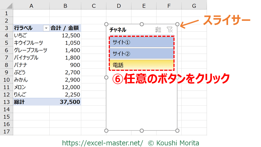The width and height of the screenshot is (261, 147).
Task: Click the column B header
Action: (x=65, y=6)
